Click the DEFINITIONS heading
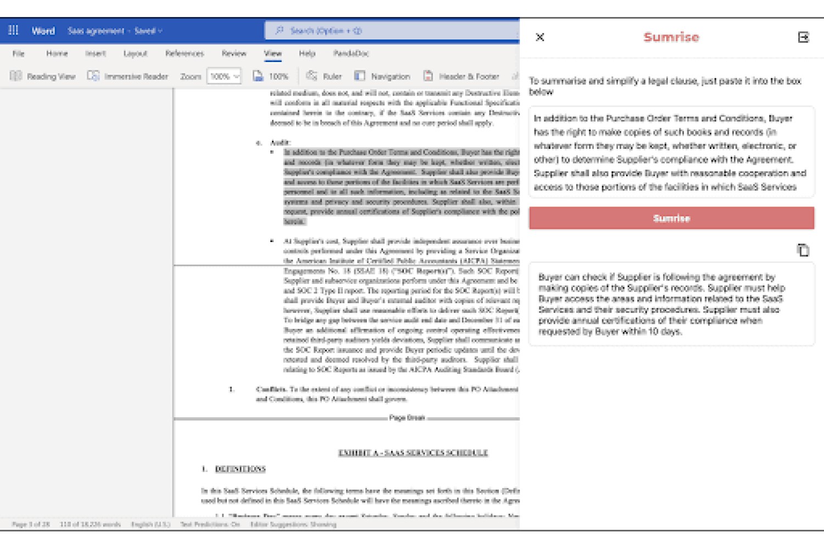Viewport: 824px width, 549px height. point(240,469)
